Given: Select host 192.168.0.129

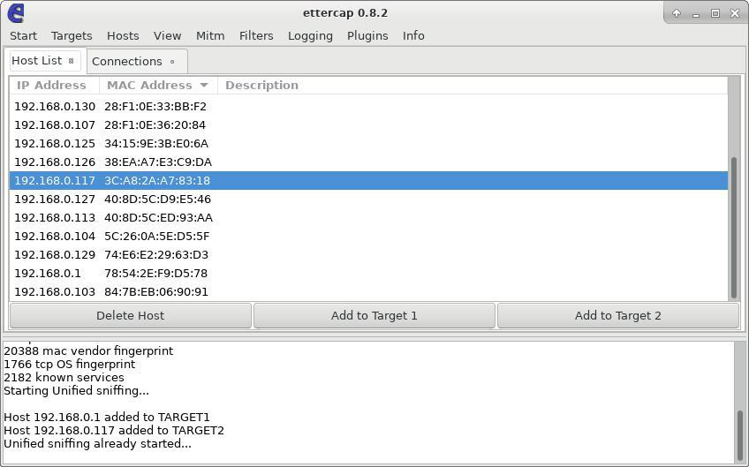Looking at the screenshot, I should (368, 255).
